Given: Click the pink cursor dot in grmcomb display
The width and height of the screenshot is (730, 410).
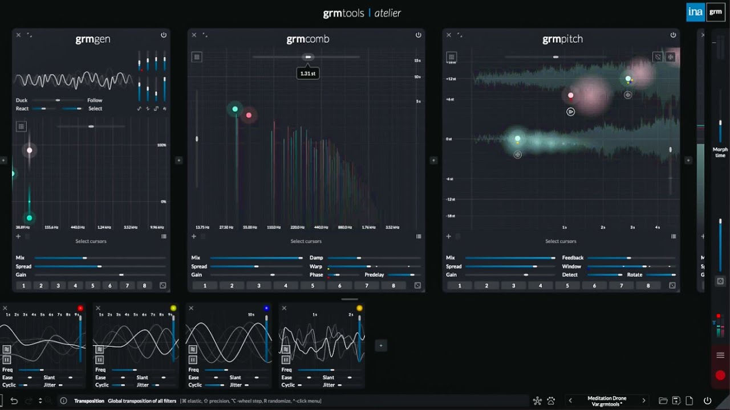Looking at the screenshot, I should point(249,115).
